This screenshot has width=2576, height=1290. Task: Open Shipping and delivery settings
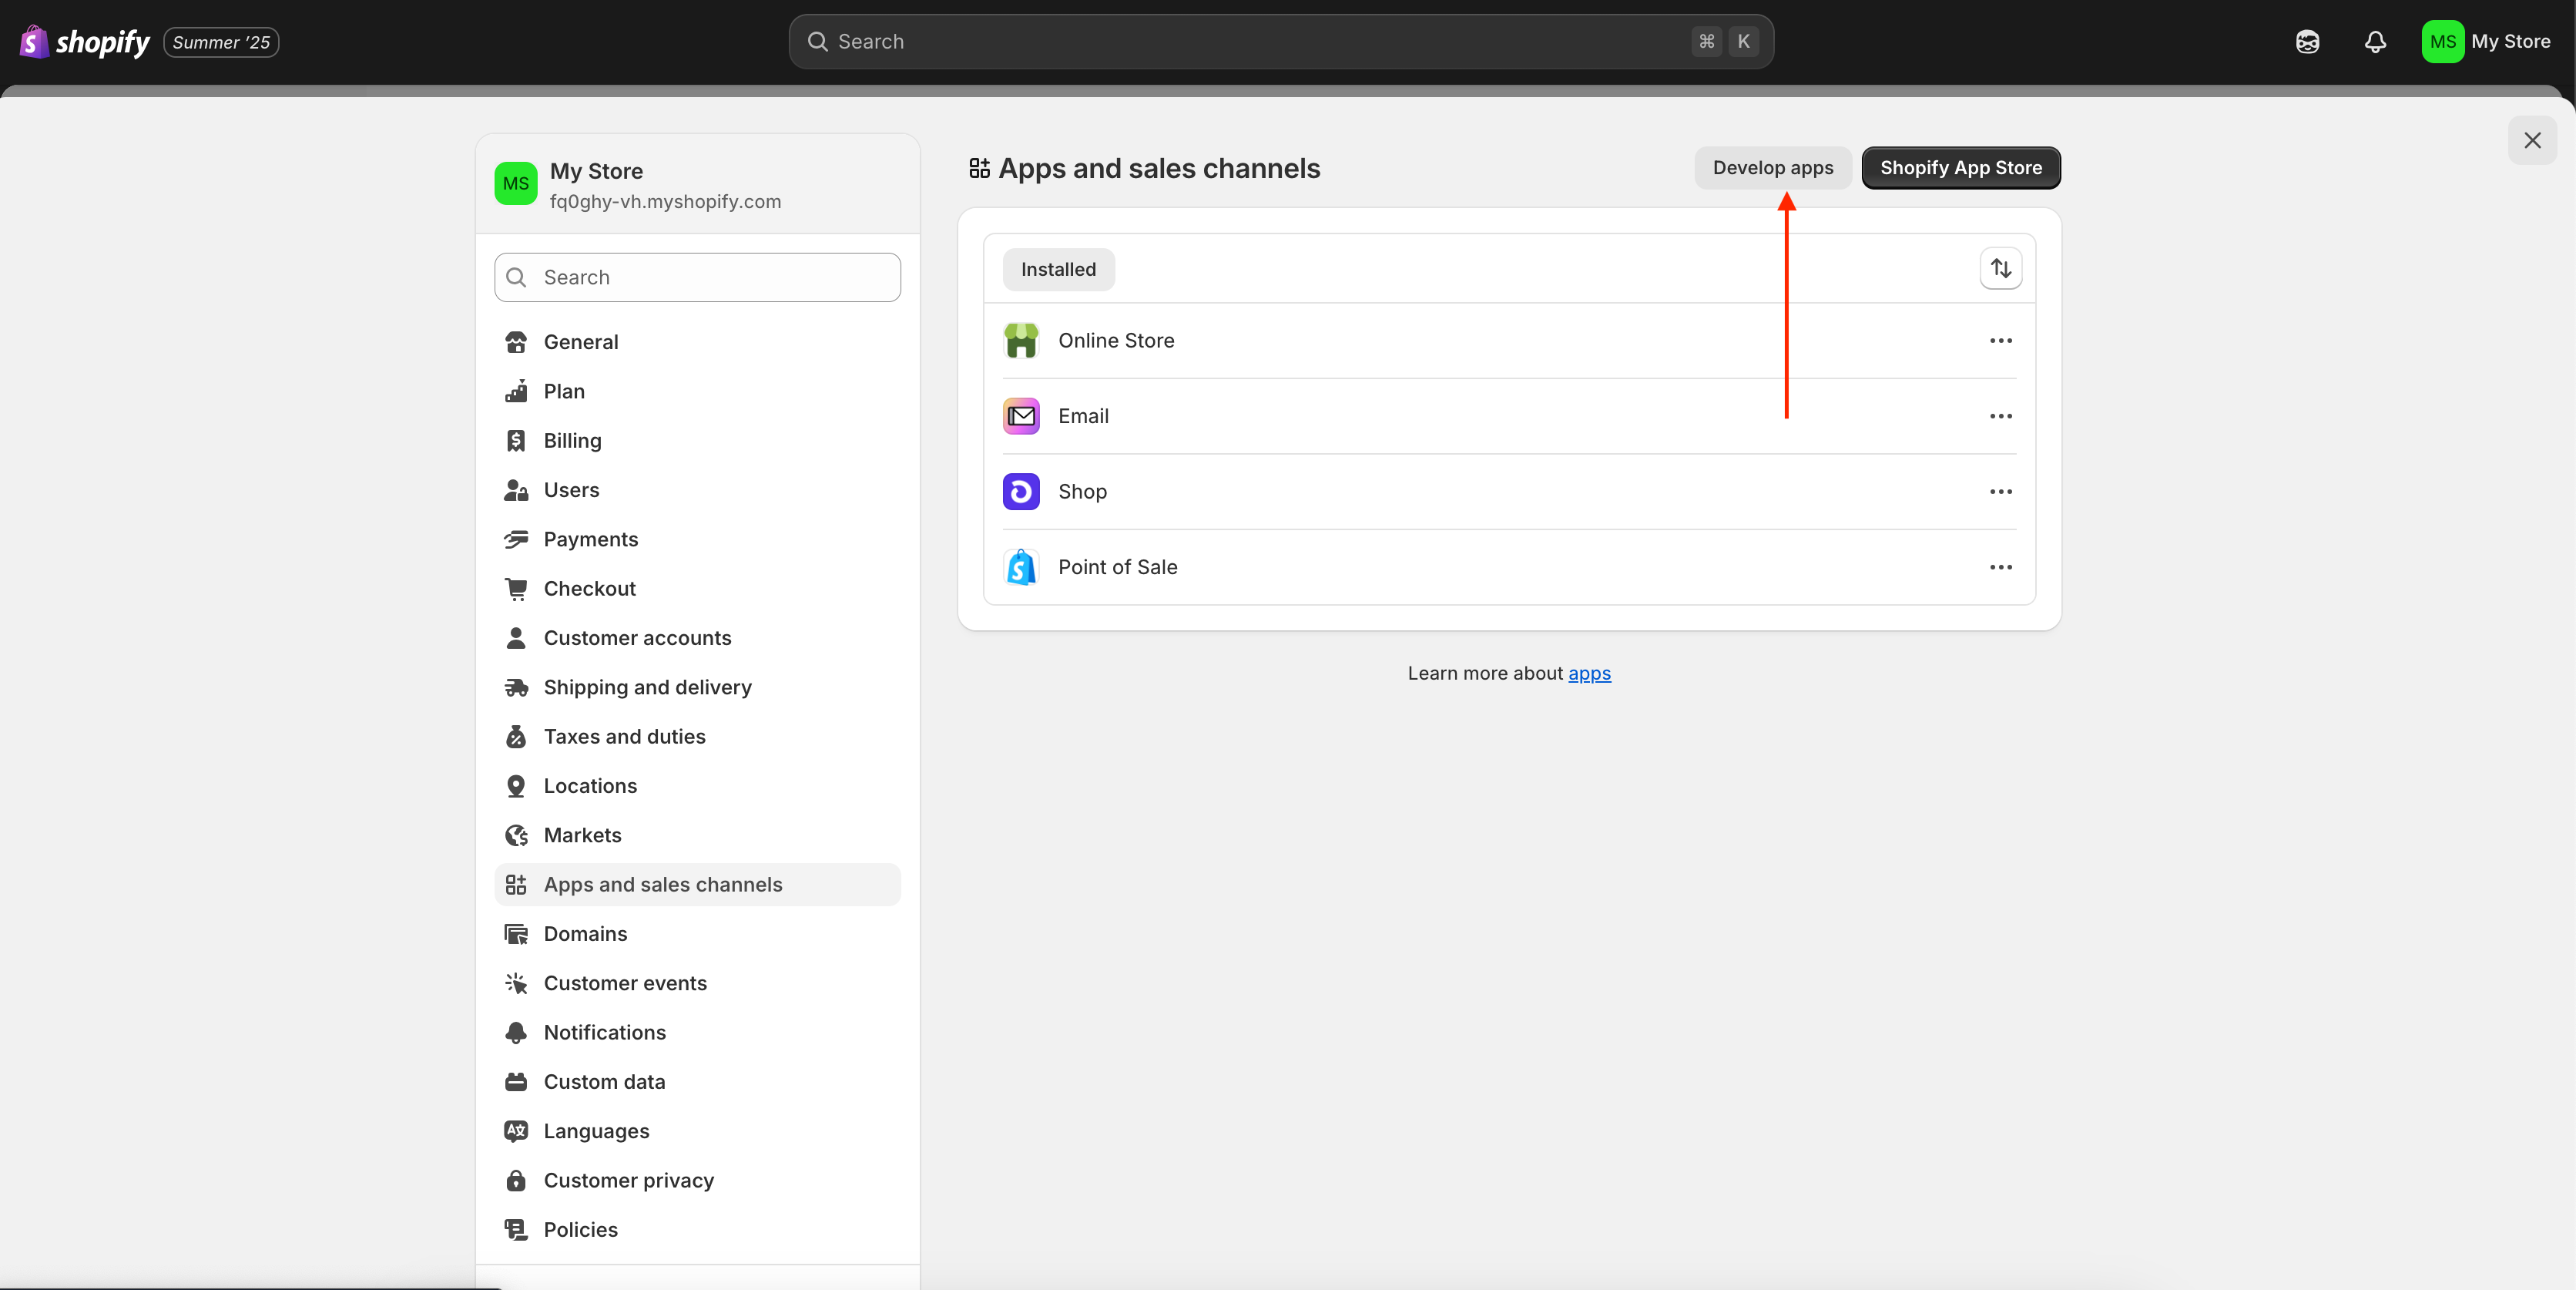(x=647, y=687)
